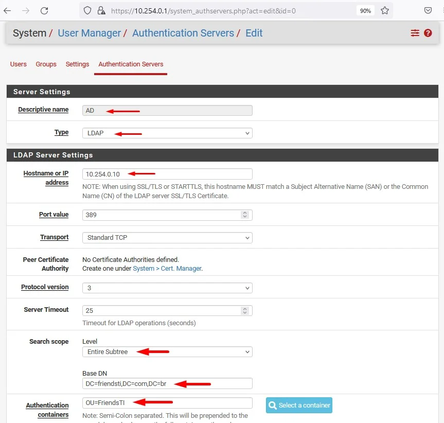The width and height of the screenshot is (444, 423).
Task: Expand the Transport dropdown
Action: [167, 238]
